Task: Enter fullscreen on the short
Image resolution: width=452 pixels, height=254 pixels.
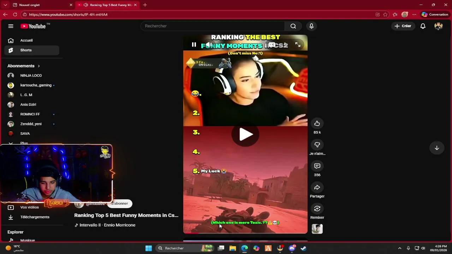Action: (x=298, y=44)
